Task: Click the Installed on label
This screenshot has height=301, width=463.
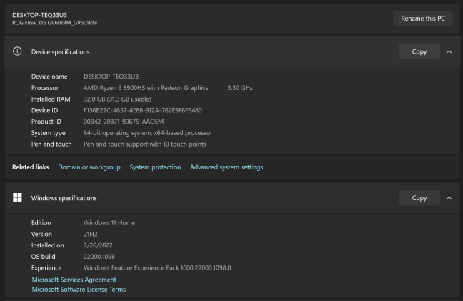Action: pos(48,245)
